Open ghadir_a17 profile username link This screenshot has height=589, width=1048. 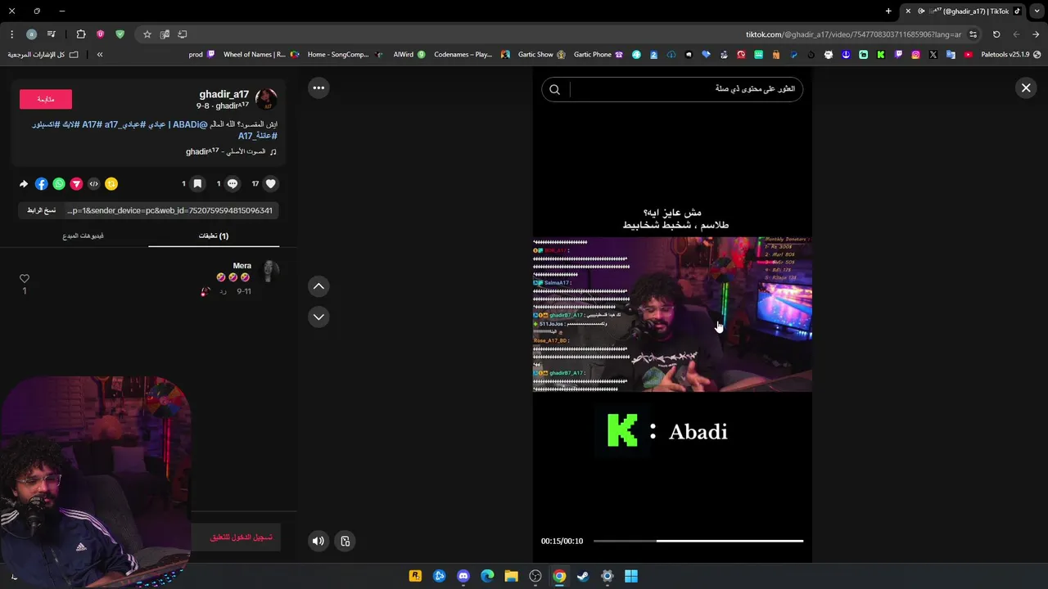point(224,94)
